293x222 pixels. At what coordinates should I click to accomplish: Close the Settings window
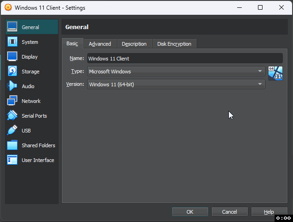click(x=281, y=8)
